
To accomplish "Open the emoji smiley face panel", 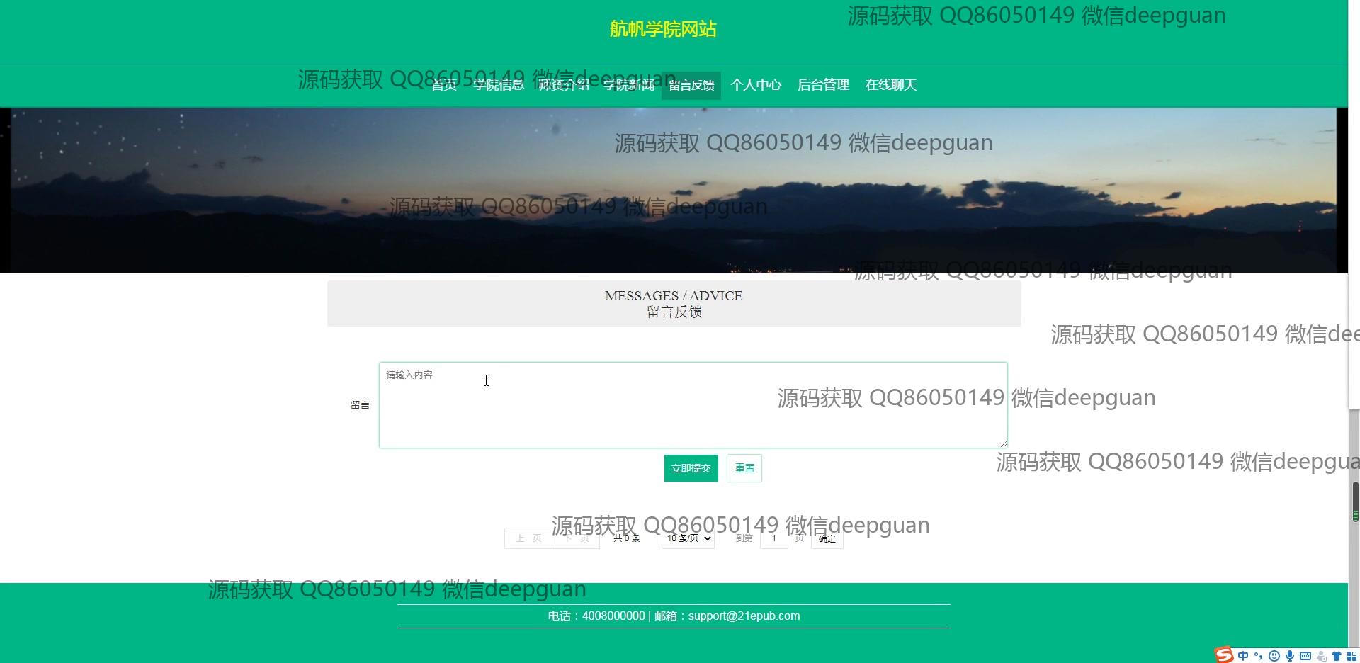I will pyautogui.click(x=1274, y=656).
